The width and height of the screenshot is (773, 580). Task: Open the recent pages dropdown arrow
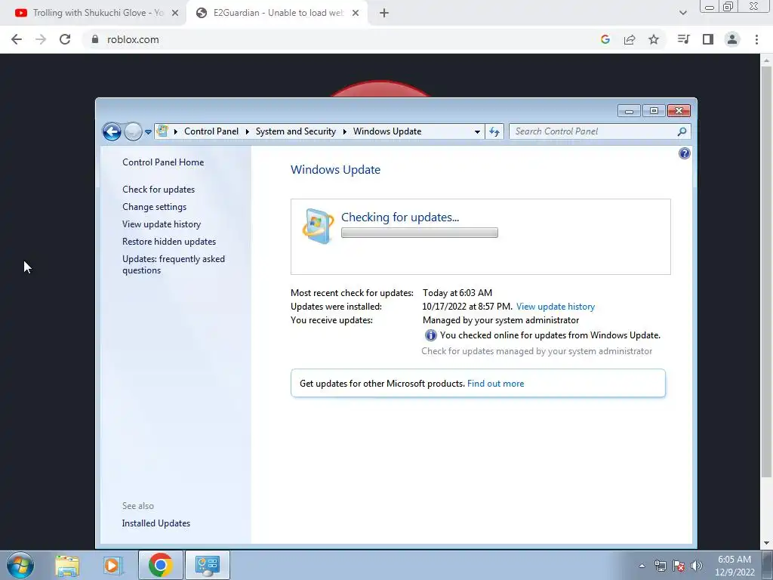[x=148, y=132]
